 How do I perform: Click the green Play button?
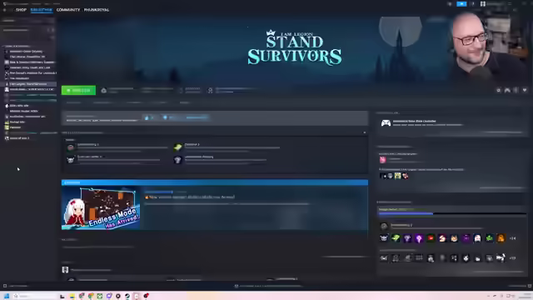coord(78,90)
